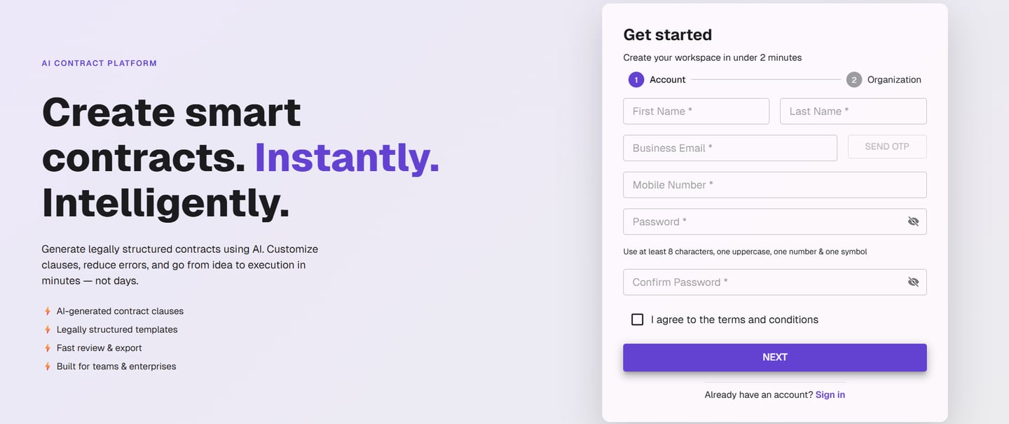Focus the Last Name field
1009x424 pixels.
coord(853,111)
